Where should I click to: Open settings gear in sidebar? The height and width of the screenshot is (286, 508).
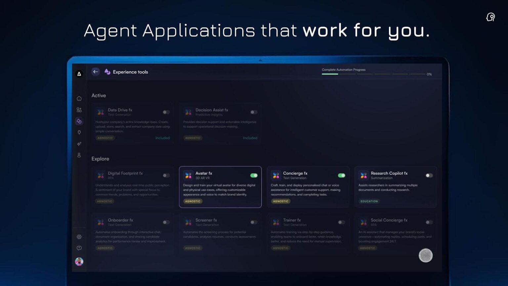coord(79,237)
